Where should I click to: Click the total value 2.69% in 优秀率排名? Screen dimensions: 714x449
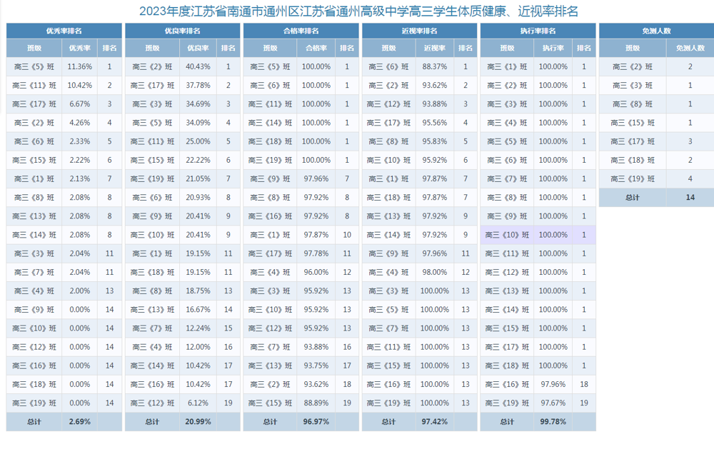point(79,422)
